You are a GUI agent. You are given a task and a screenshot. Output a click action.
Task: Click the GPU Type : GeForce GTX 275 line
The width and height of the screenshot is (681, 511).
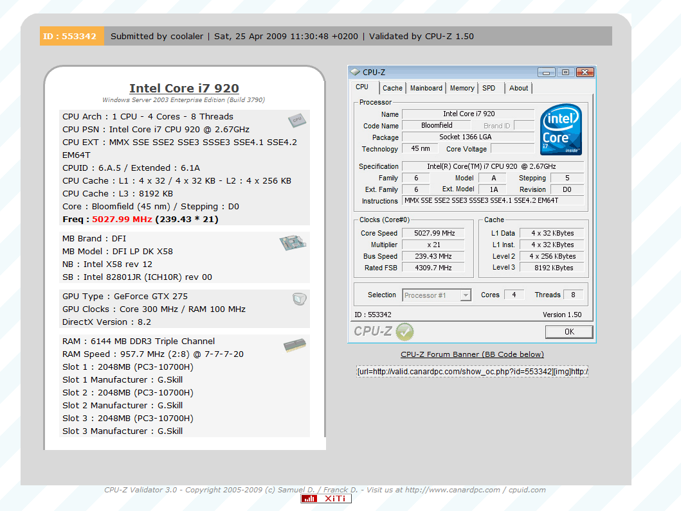pyautogui.click(x=125, y=297)
